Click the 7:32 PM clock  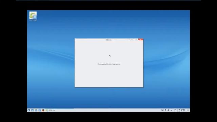click(179, 110)
